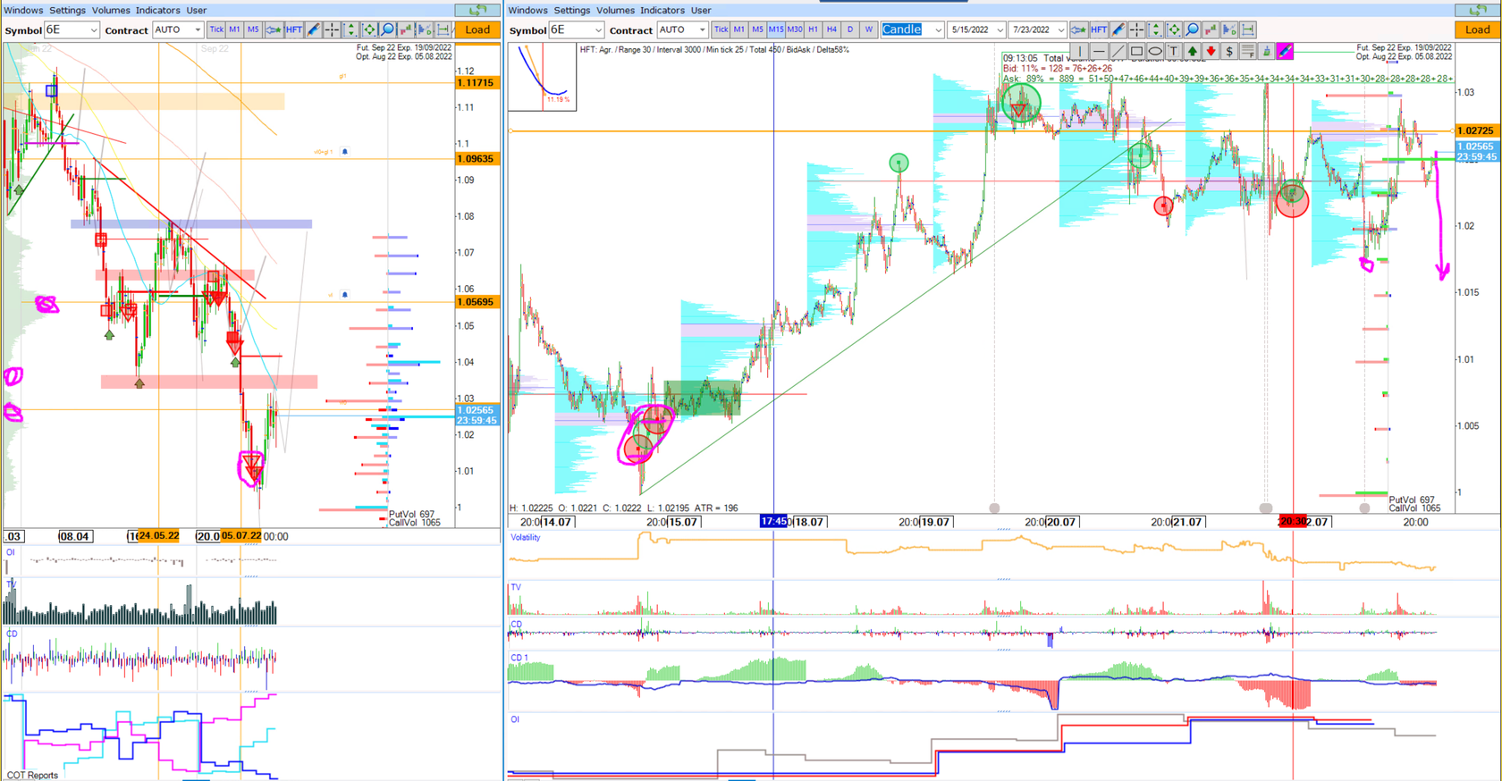Select the red down arrow marker tool
Image resolution: width=1502 pixels, height=781 pixels.
coord(1211,51)
